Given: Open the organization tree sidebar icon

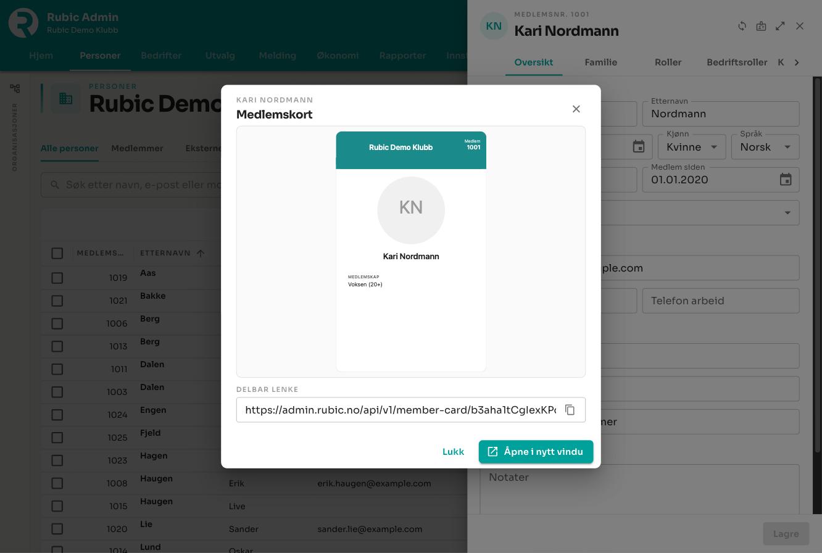Looking at the screenshot, I should click(15, 88).
